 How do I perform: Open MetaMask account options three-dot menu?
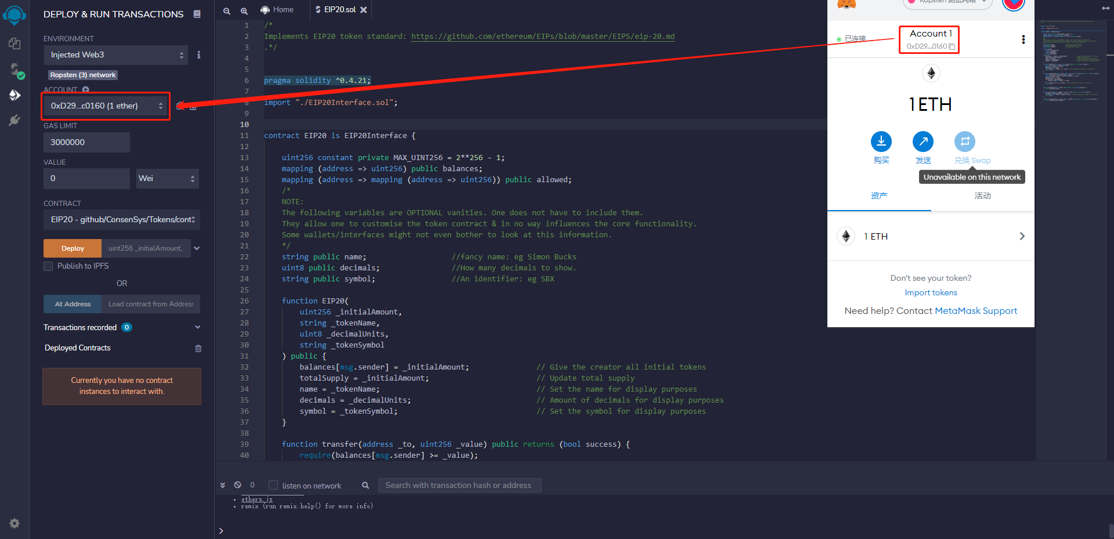click(1023, 39)
